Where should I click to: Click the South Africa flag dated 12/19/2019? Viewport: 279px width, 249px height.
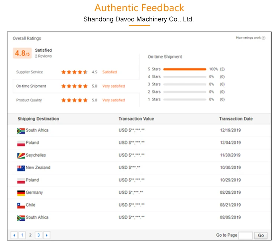click(21, 131)
